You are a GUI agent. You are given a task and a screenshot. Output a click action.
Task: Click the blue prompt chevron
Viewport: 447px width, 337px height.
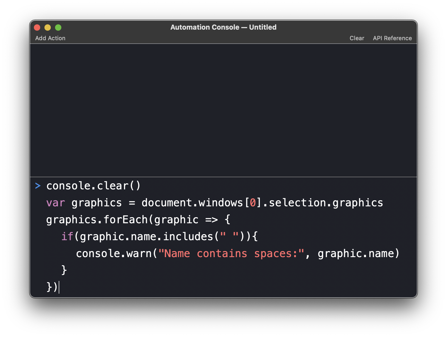[38, 186]
